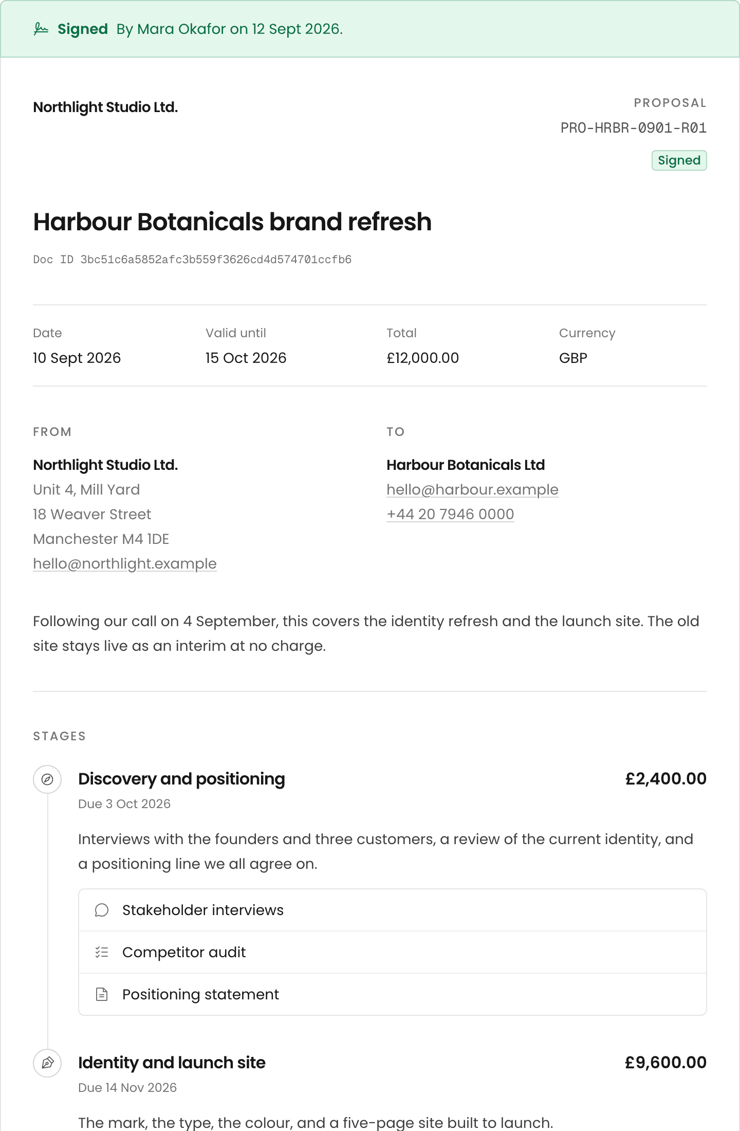
Task: Click the document icon beside Positioning statement
Action: coord(102,994)
